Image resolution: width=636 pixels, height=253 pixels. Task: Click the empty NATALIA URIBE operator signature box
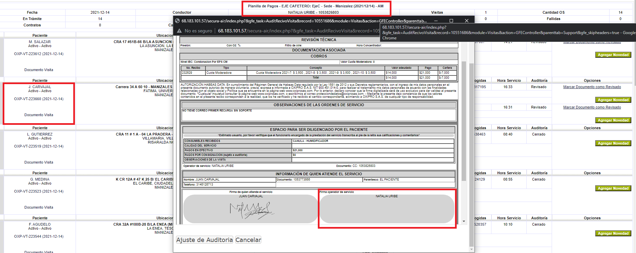click(x=387, y=209)
